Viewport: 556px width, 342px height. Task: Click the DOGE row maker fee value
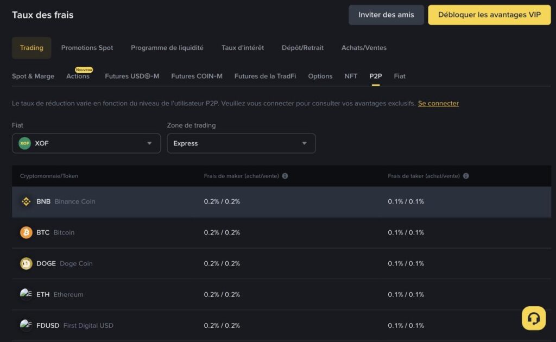click(x=222, y=263)
